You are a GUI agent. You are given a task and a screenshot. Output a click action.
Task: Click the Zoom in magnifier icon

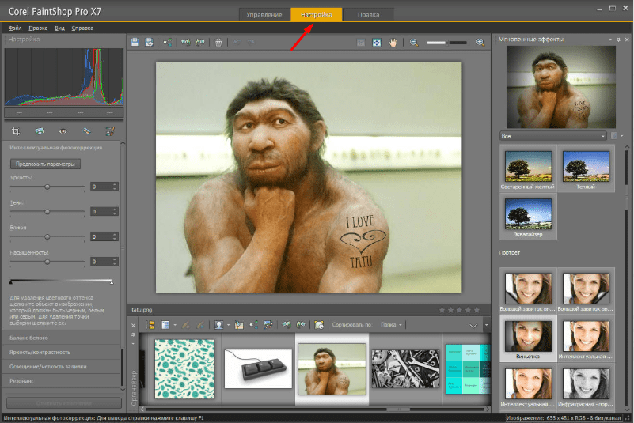pyautogui.click(x=480, y=42)
